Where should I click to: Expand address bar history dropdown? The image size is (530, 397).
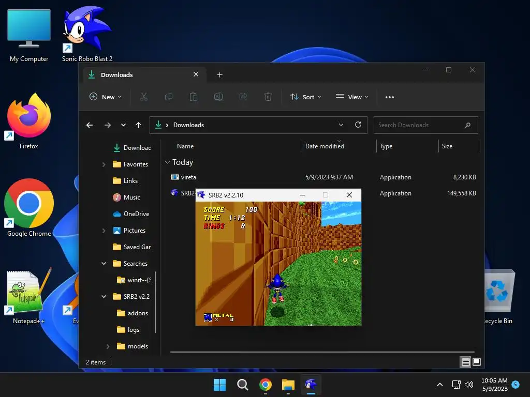tap(341, 125)
